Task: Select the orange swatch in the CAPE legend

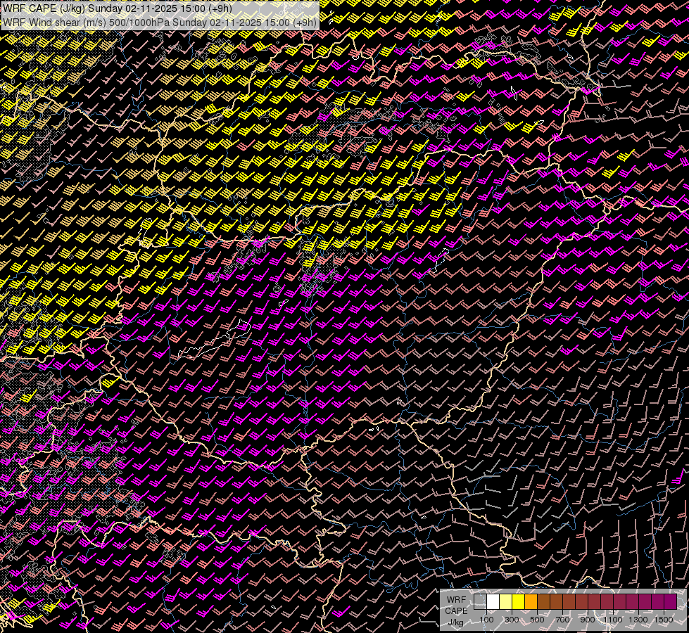Action: coord(531,602)
